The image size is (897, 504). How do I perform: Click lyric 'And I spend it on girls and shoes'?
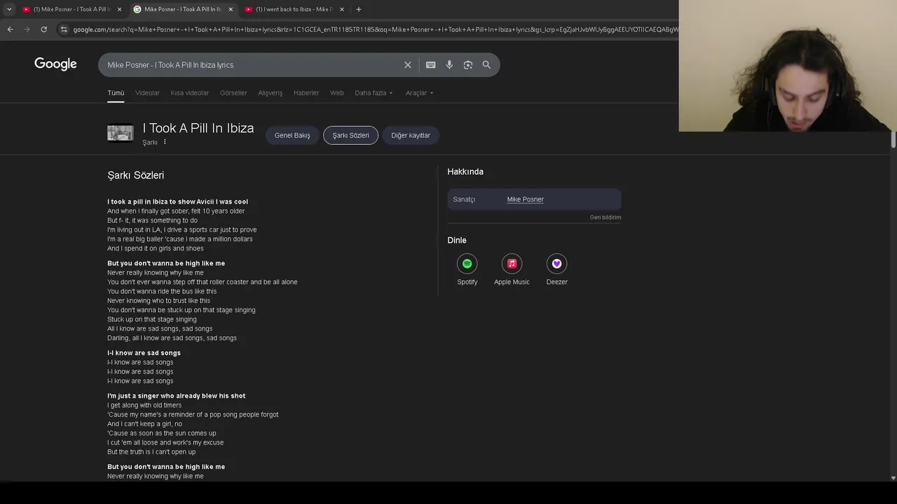coord(156,248)
